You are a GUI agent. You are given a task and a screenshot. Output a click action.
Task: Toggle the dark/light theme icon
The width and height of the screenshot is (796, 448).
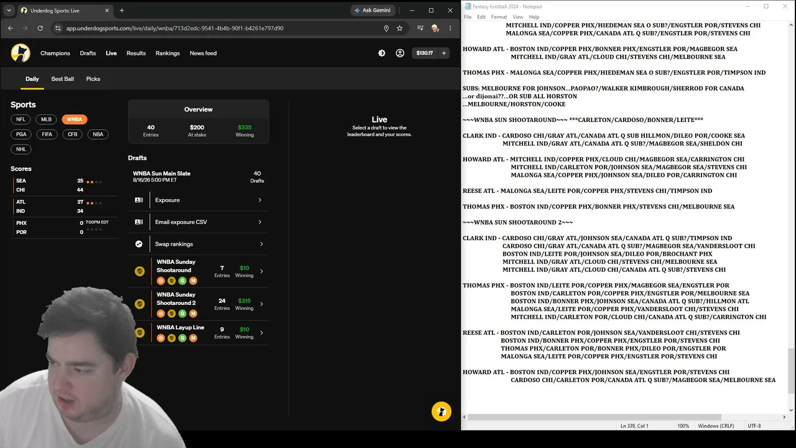point(382,54)
